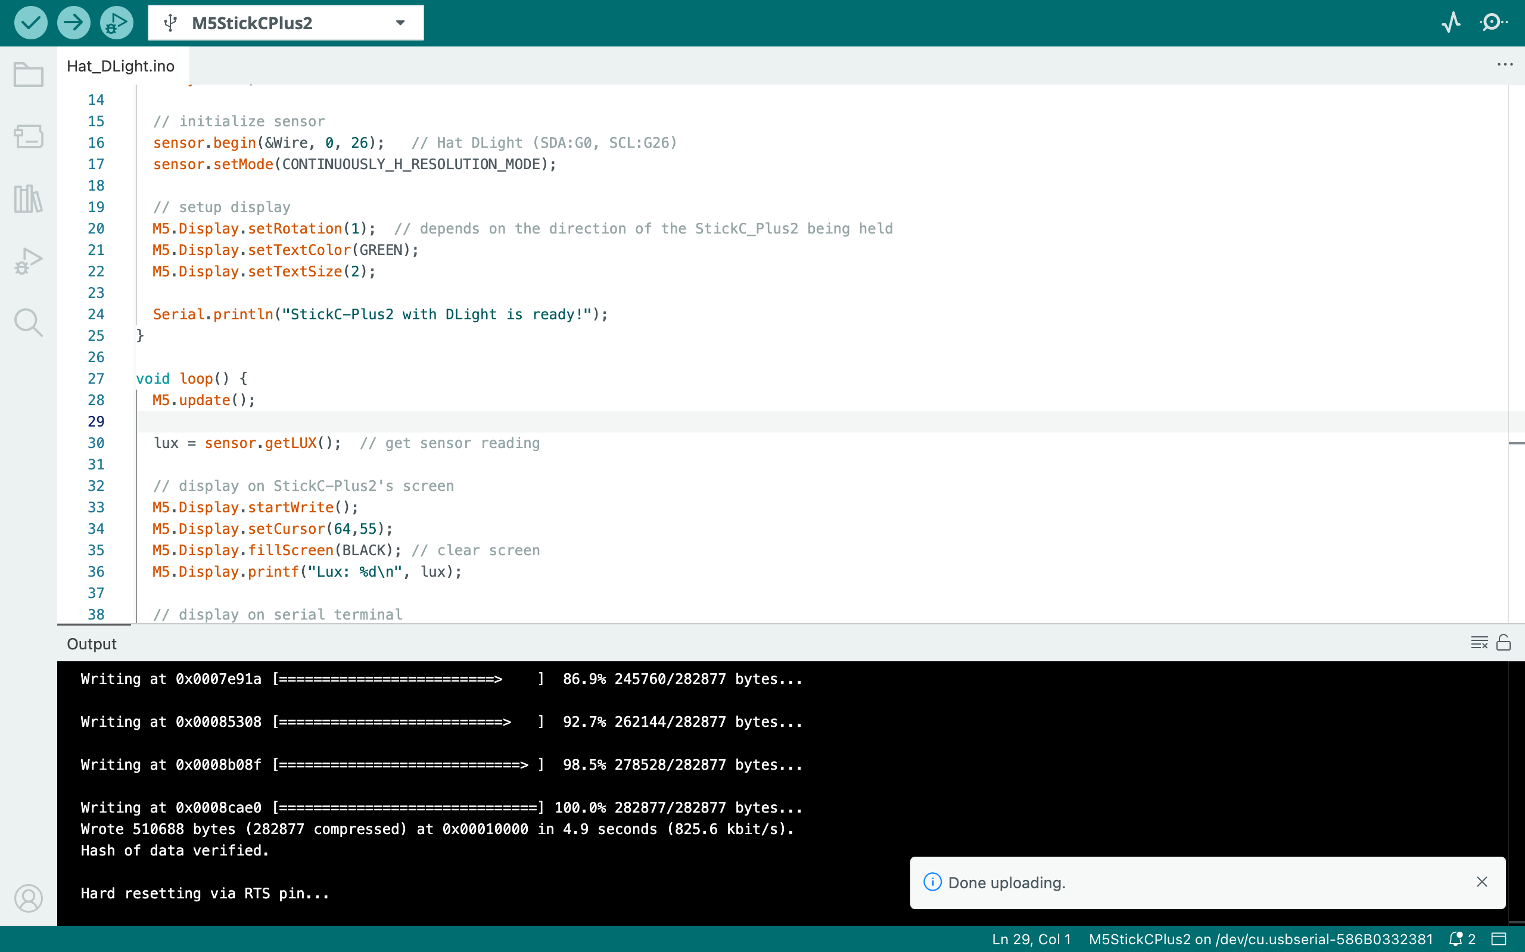Open the Search sidebar panel
Viewport: 1525px width, 952px height.
pyautogui.click(x=29, y=322)
